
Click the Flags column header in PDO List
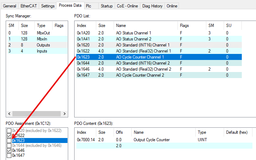coord(192,26)
